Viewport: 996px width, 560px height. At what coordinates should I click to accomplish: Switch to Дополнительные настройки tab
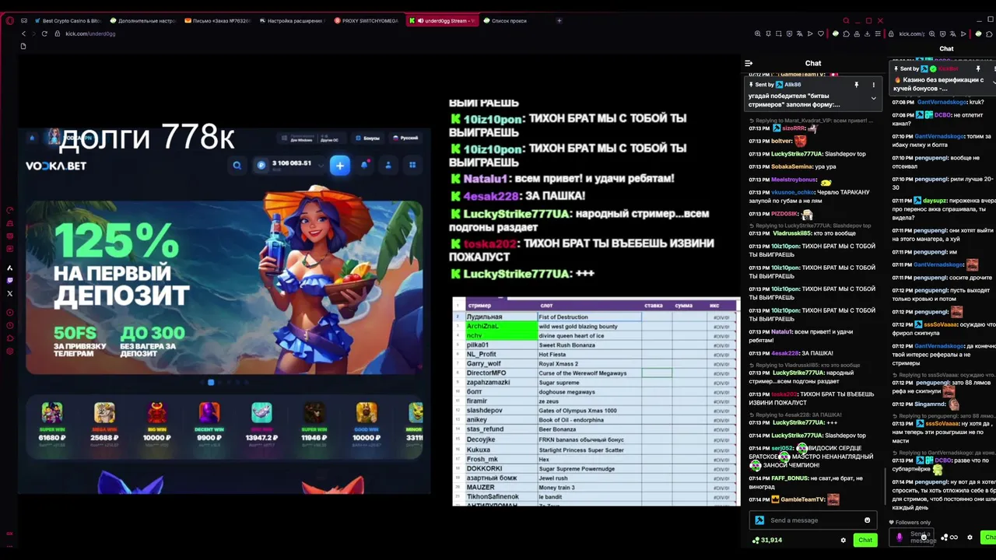[144, 21]
